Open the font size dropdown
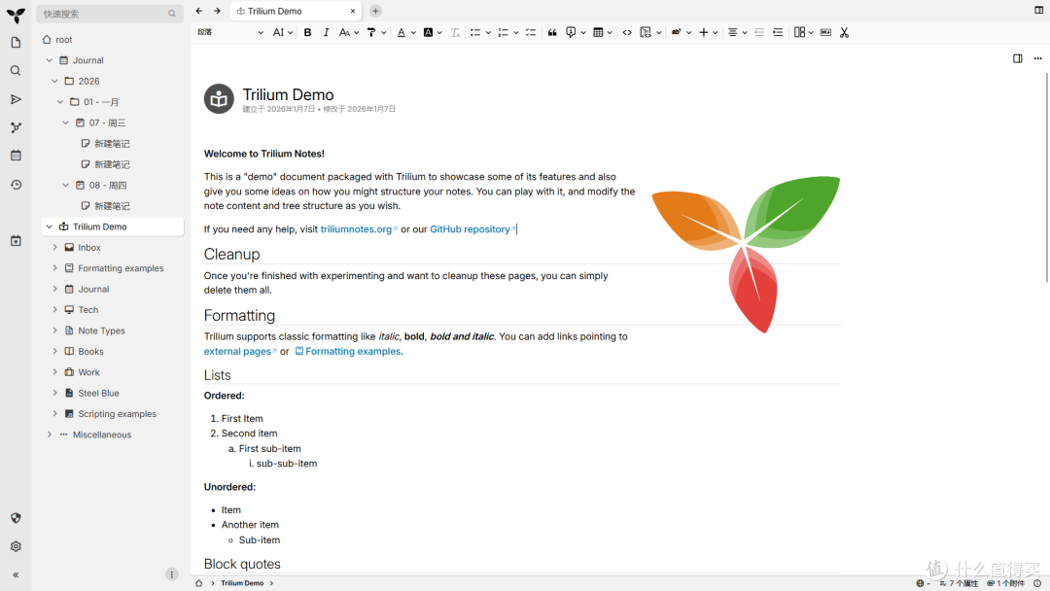 (283, 32)
